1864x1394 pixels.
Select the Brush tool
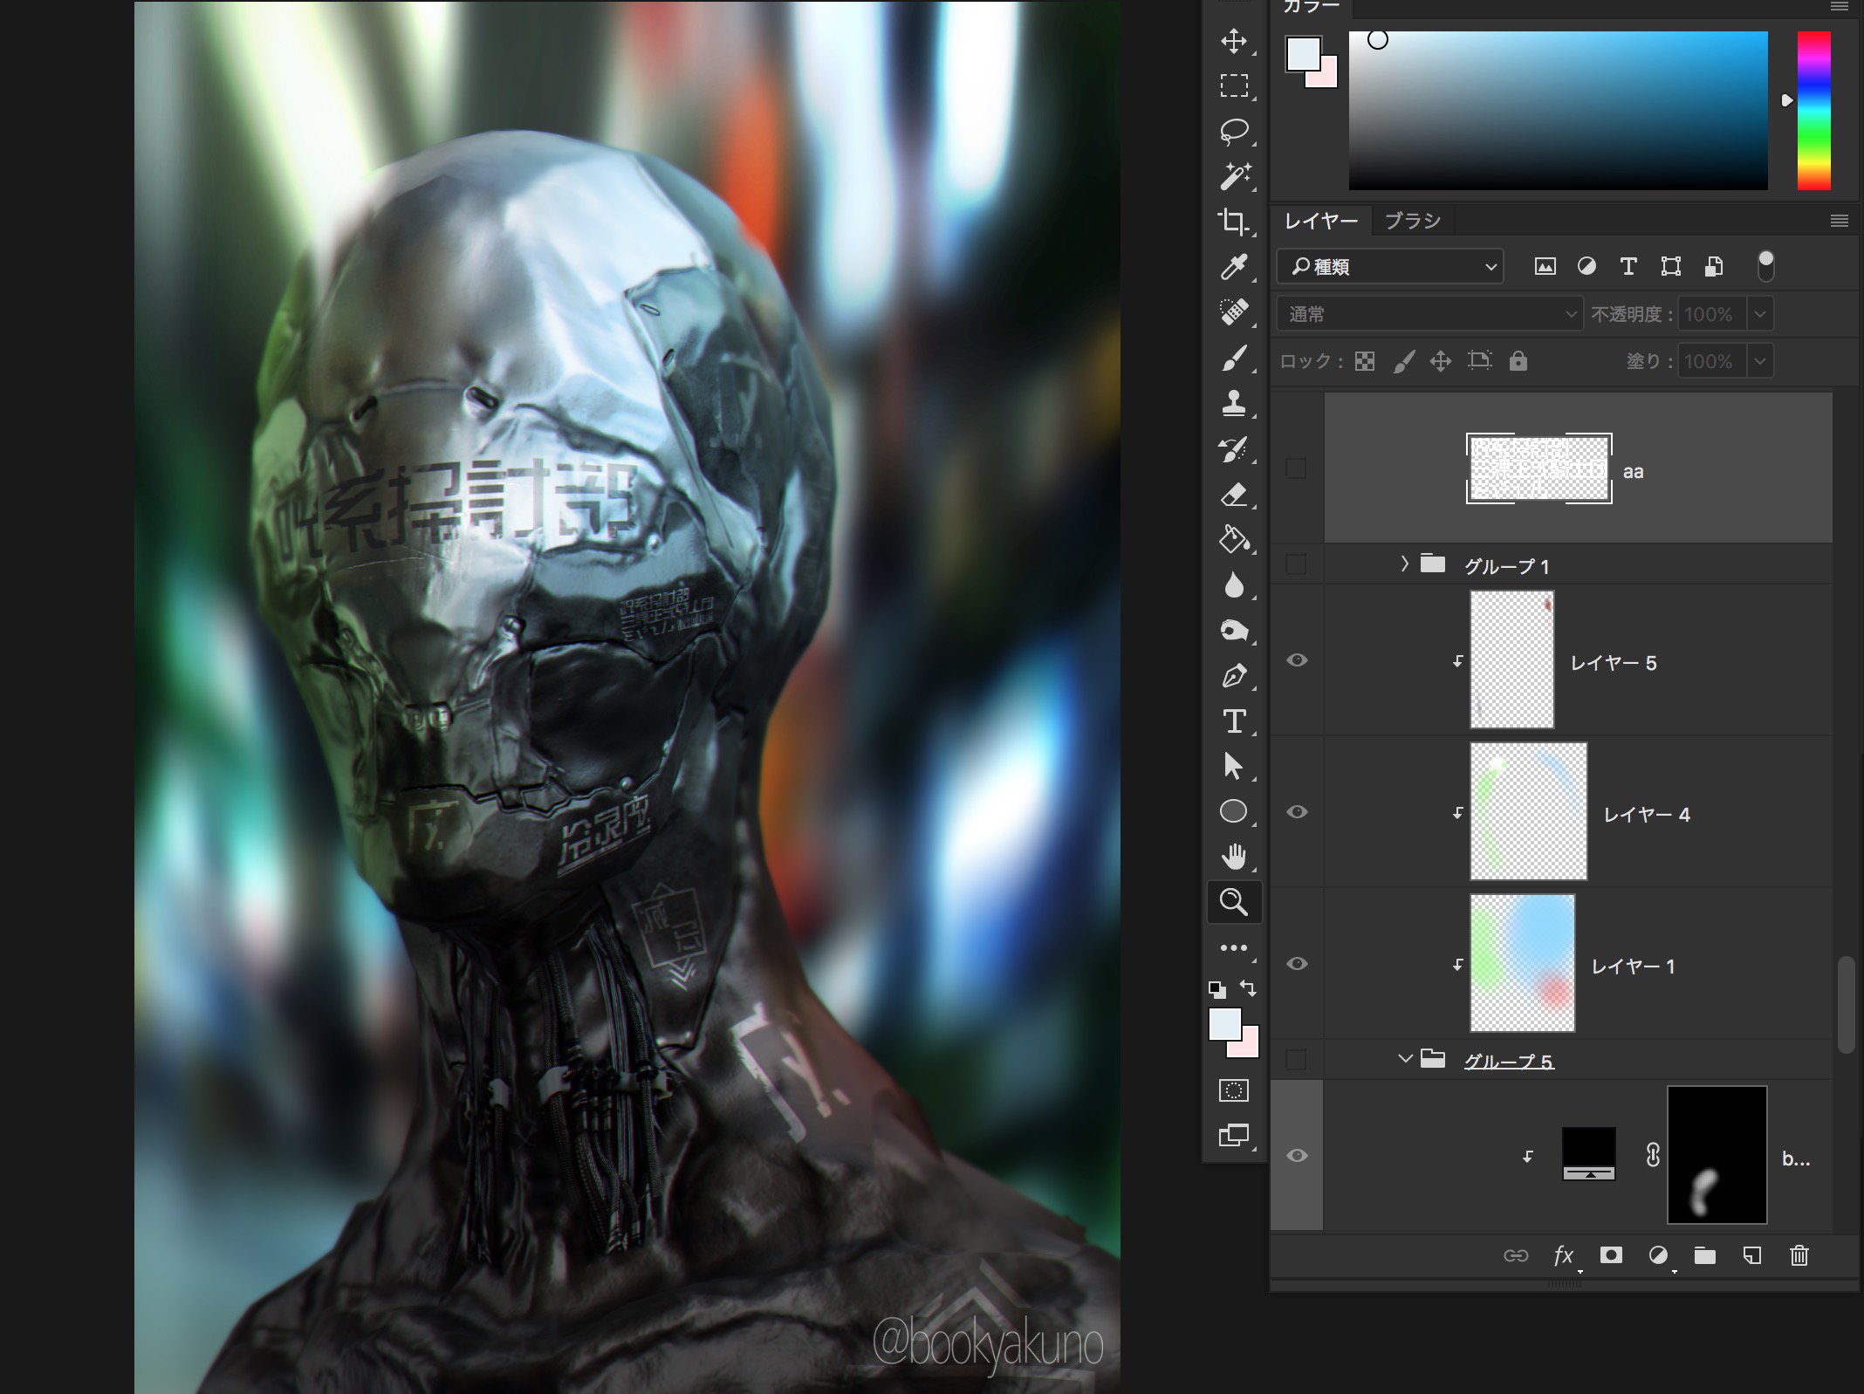1234,356
